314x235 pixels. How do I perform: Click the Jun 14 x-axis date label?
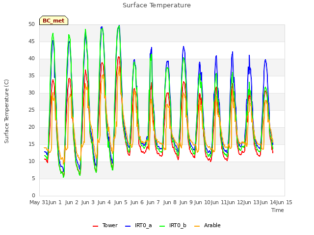[268, 202]
